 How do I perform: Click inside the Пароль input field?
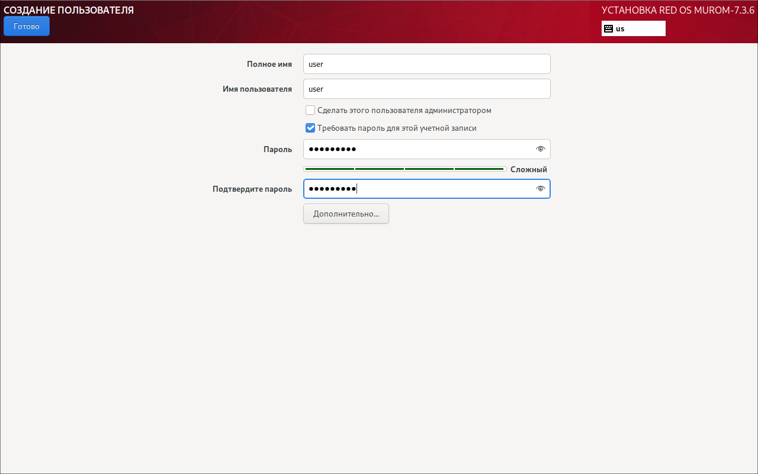click(415, 149)
